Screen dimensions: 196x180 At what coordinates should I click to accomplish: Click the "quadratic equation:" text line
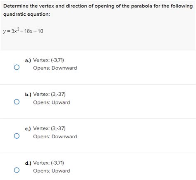[x=26, y=14]
